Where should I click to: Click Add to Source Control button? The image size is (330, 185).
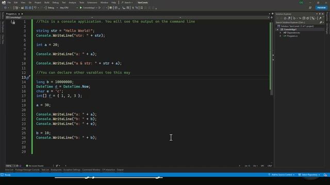pyautogui.click(x=282, y=175)
